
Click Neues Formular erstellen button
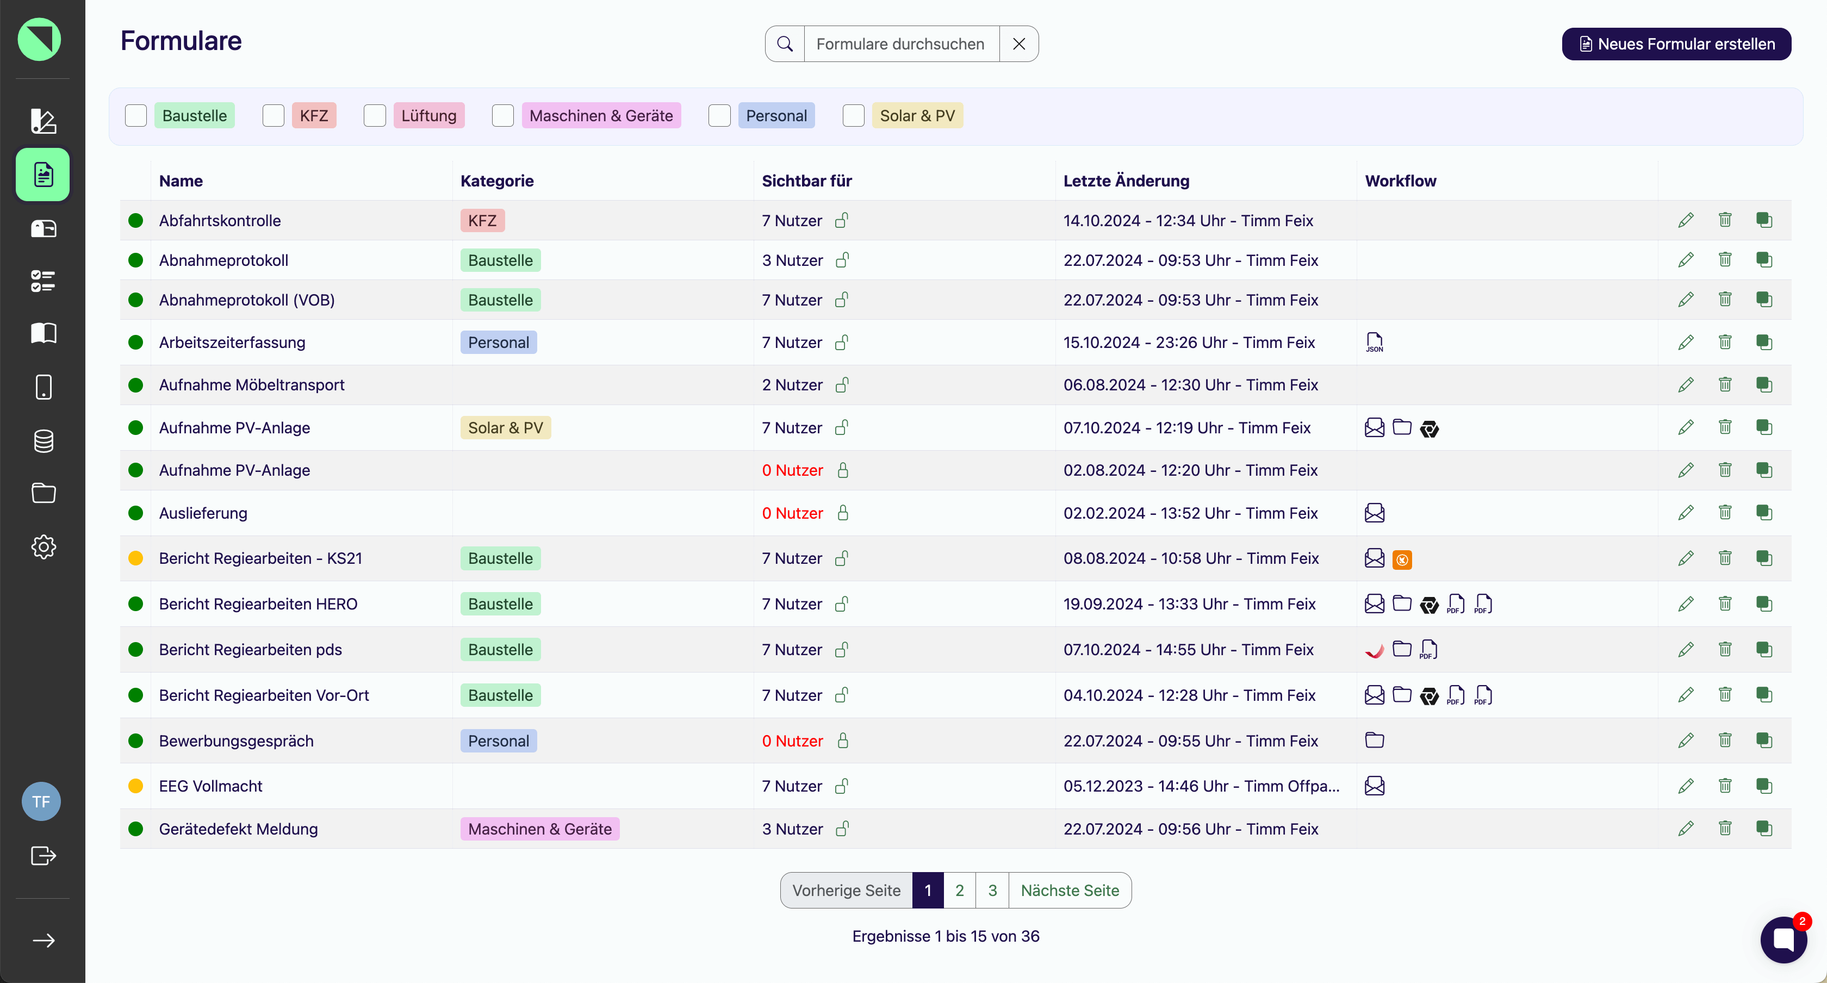pos(1676,44)
